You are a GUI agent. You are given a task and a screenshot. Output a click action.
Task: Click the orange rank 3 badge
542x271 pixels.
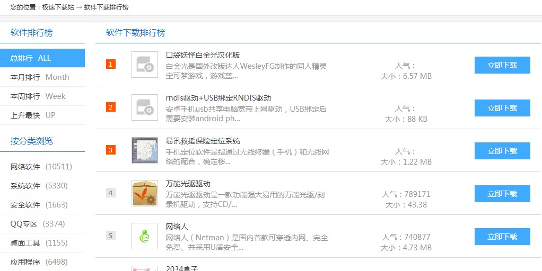coord(110,150)
